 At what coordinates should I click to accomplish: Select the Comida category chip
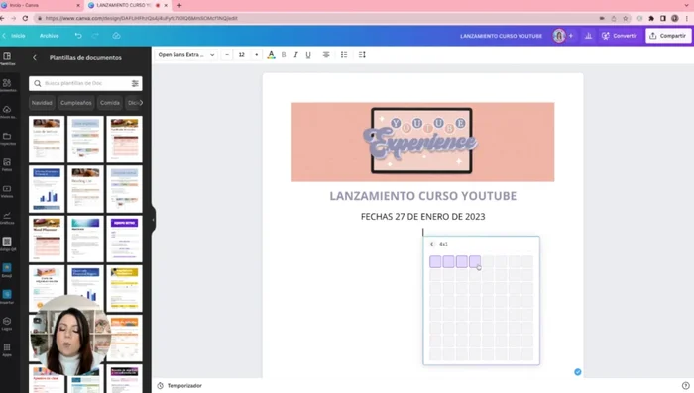pos(110,103)
